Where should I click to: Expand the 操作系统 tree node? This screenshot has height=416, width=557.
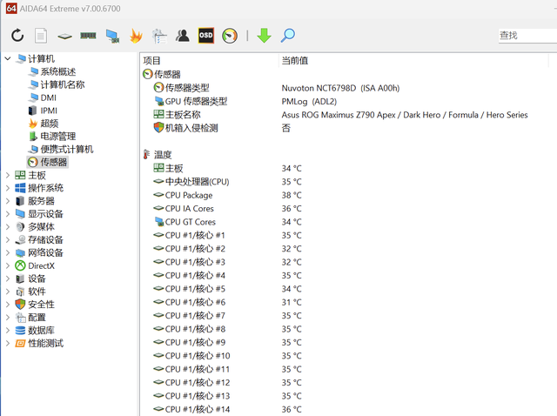pyautogui.click(x=8, y=188)
